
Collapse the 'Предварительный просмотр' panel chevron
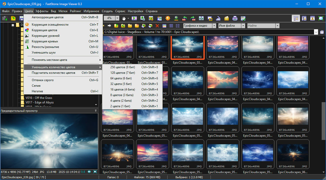96,111
